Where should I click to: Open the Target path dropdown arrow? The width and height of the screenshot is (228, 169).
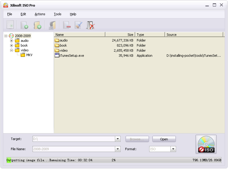click(118, 139)
